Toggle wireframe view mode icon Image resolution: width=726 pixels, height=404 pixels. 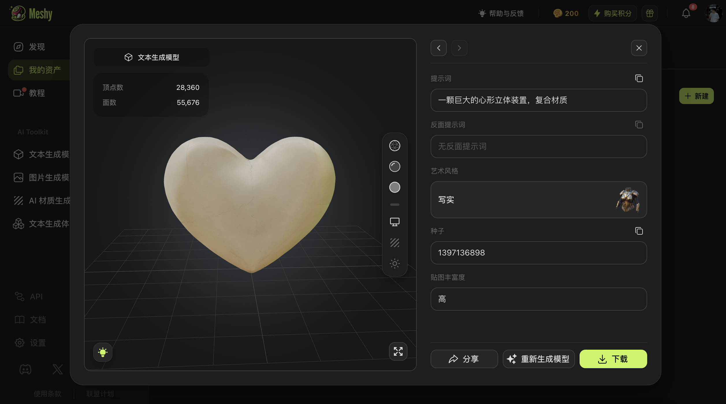[x=394, y=146]
